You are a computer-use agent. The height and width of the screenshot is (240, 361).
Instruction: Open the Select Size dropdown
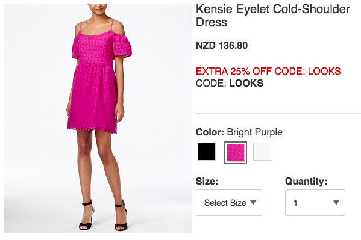pos(229,203)
